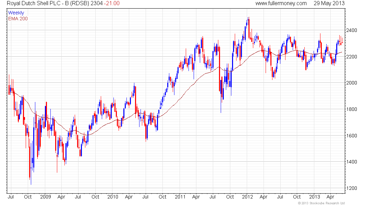
Task: Click the first Jul label at axis start
Action: pos(11,197)
